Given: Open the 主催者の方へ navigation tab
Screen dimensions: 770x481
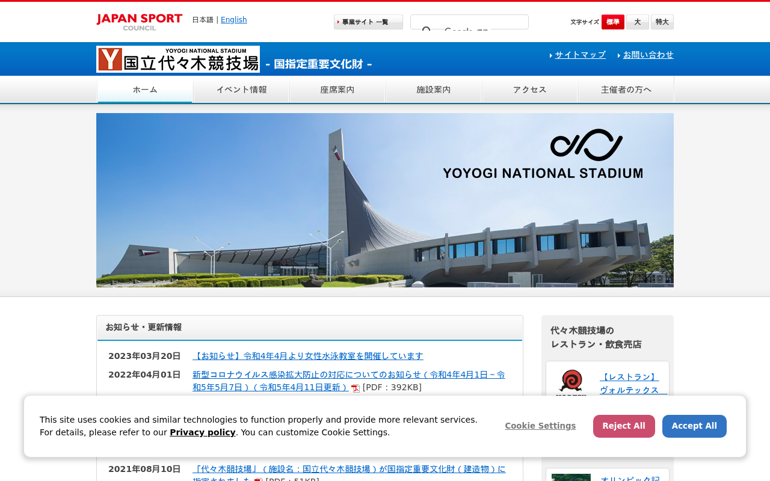Looking at the screenshot, I should (x=626, y=90).
